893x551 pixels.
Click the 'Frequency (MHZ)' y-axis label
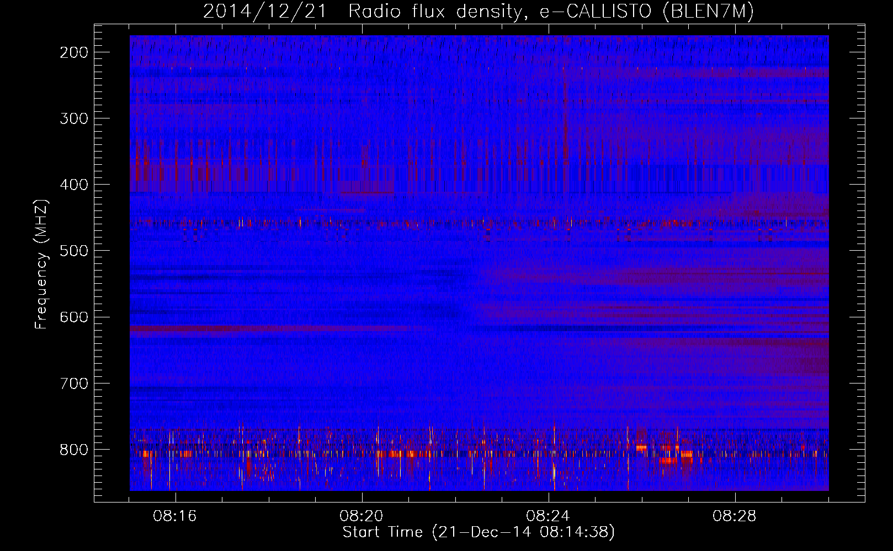click(x=42, y=264)
